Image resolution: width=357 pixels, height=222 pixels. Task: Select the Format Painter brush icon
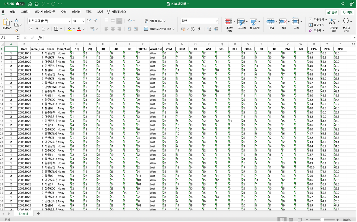(x=16, y=30)
